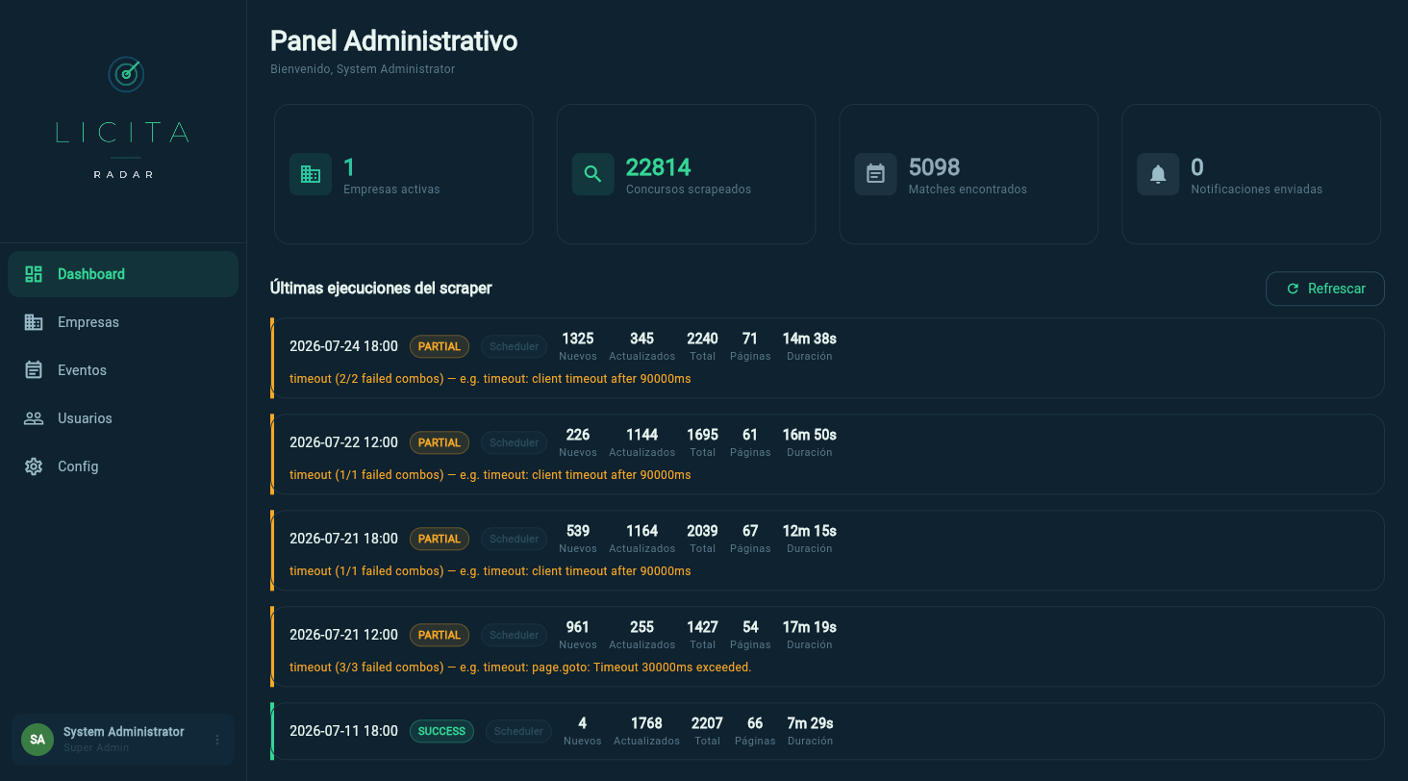Click PARTIAL badge on 2026-07-21 18:00 run
1408x781 pixels.
click(x=440, y=539)
